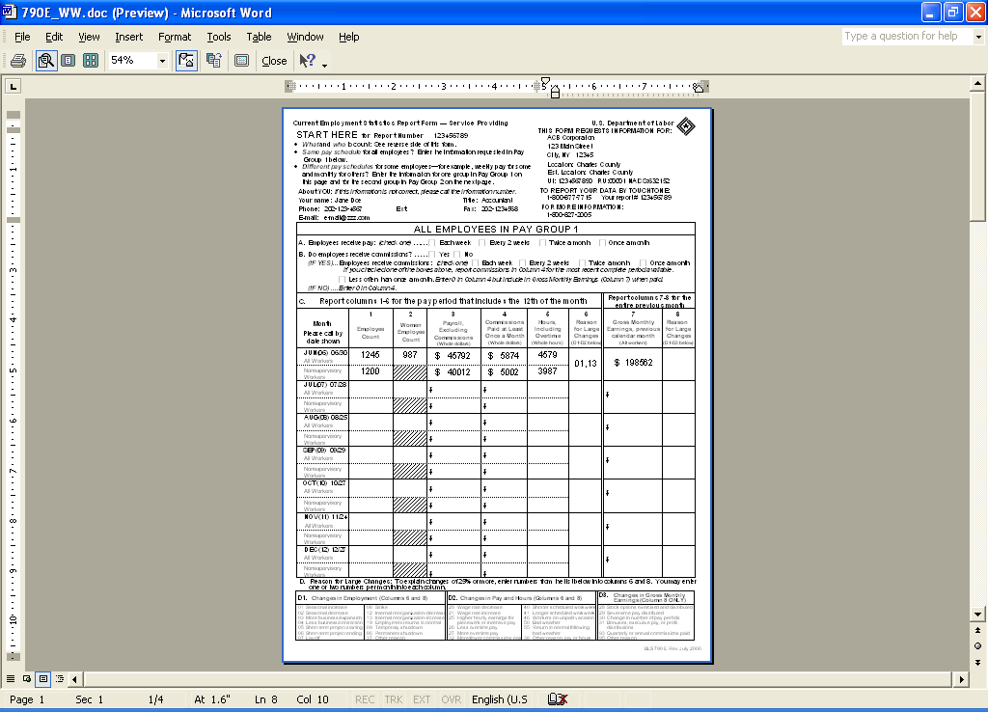Open the Format menu

point(175,37)
